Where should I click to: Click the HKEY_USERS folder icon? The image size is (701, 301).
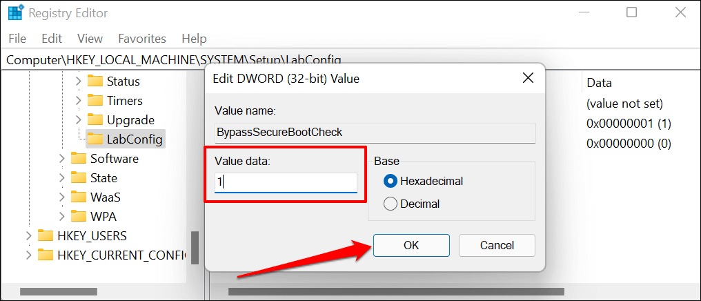[46, 236]
